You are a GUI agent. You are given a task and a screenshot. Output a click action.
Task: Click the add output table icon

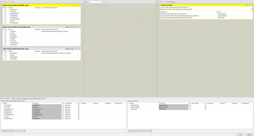[159, 2]
